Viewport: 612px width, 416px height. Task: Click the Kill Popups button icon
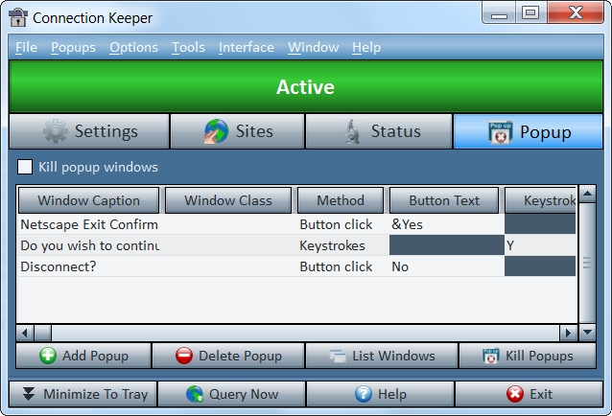[490, 356]
